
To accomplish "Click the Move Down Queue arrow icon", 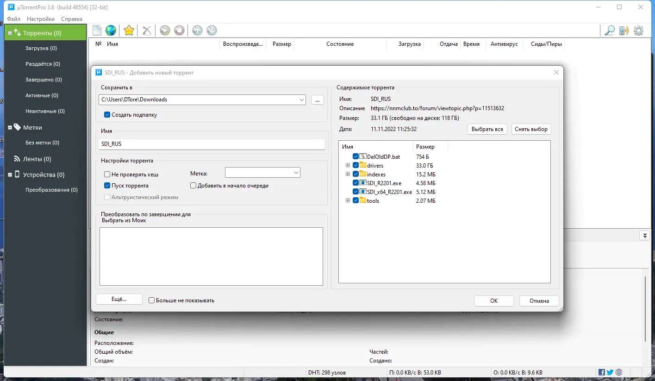I will [x=212, y=31].
